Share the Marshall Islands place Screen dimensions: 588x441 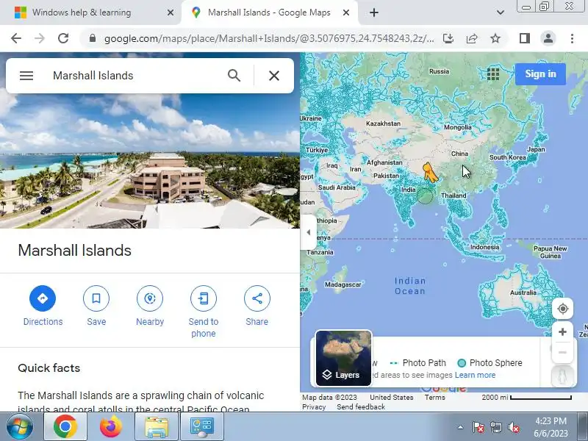[257, 306]
